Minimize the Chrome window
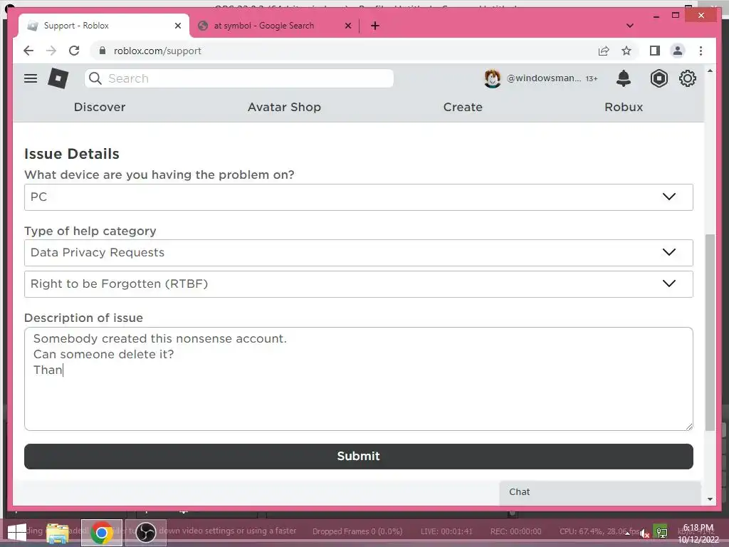 tap(656, 16)
